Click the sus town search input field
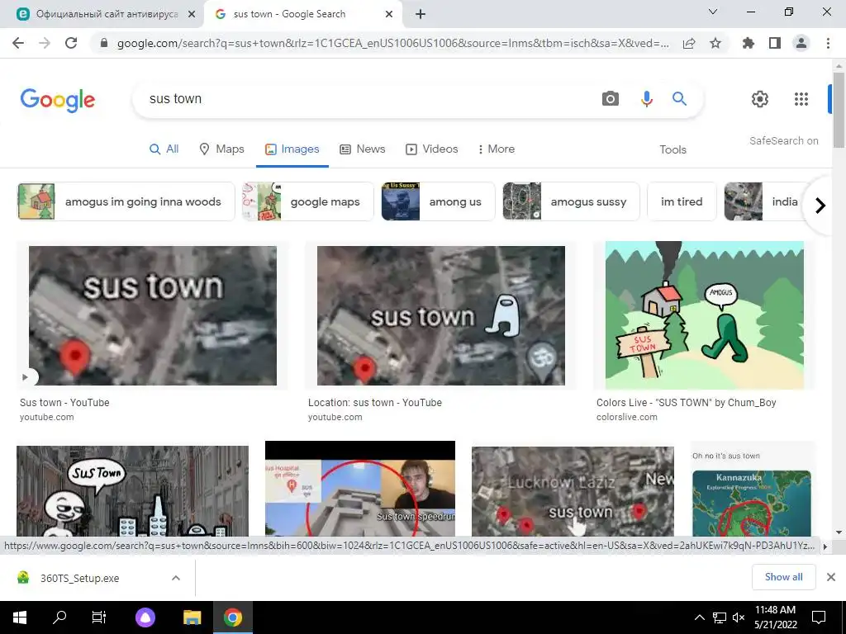This screenshot has width=846, height=634. click(367, 99)
